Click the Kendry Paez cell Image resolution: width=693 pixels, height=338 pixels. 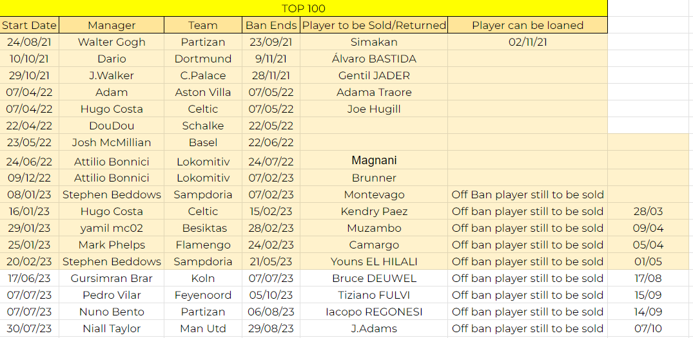pyautogui.click(x=374, y=211)
